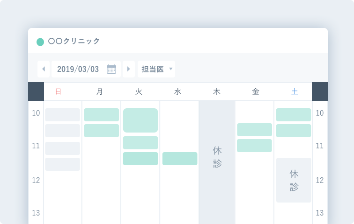Select the 土 Saturday column header
The image size is (354, 224).
point(295,92)
